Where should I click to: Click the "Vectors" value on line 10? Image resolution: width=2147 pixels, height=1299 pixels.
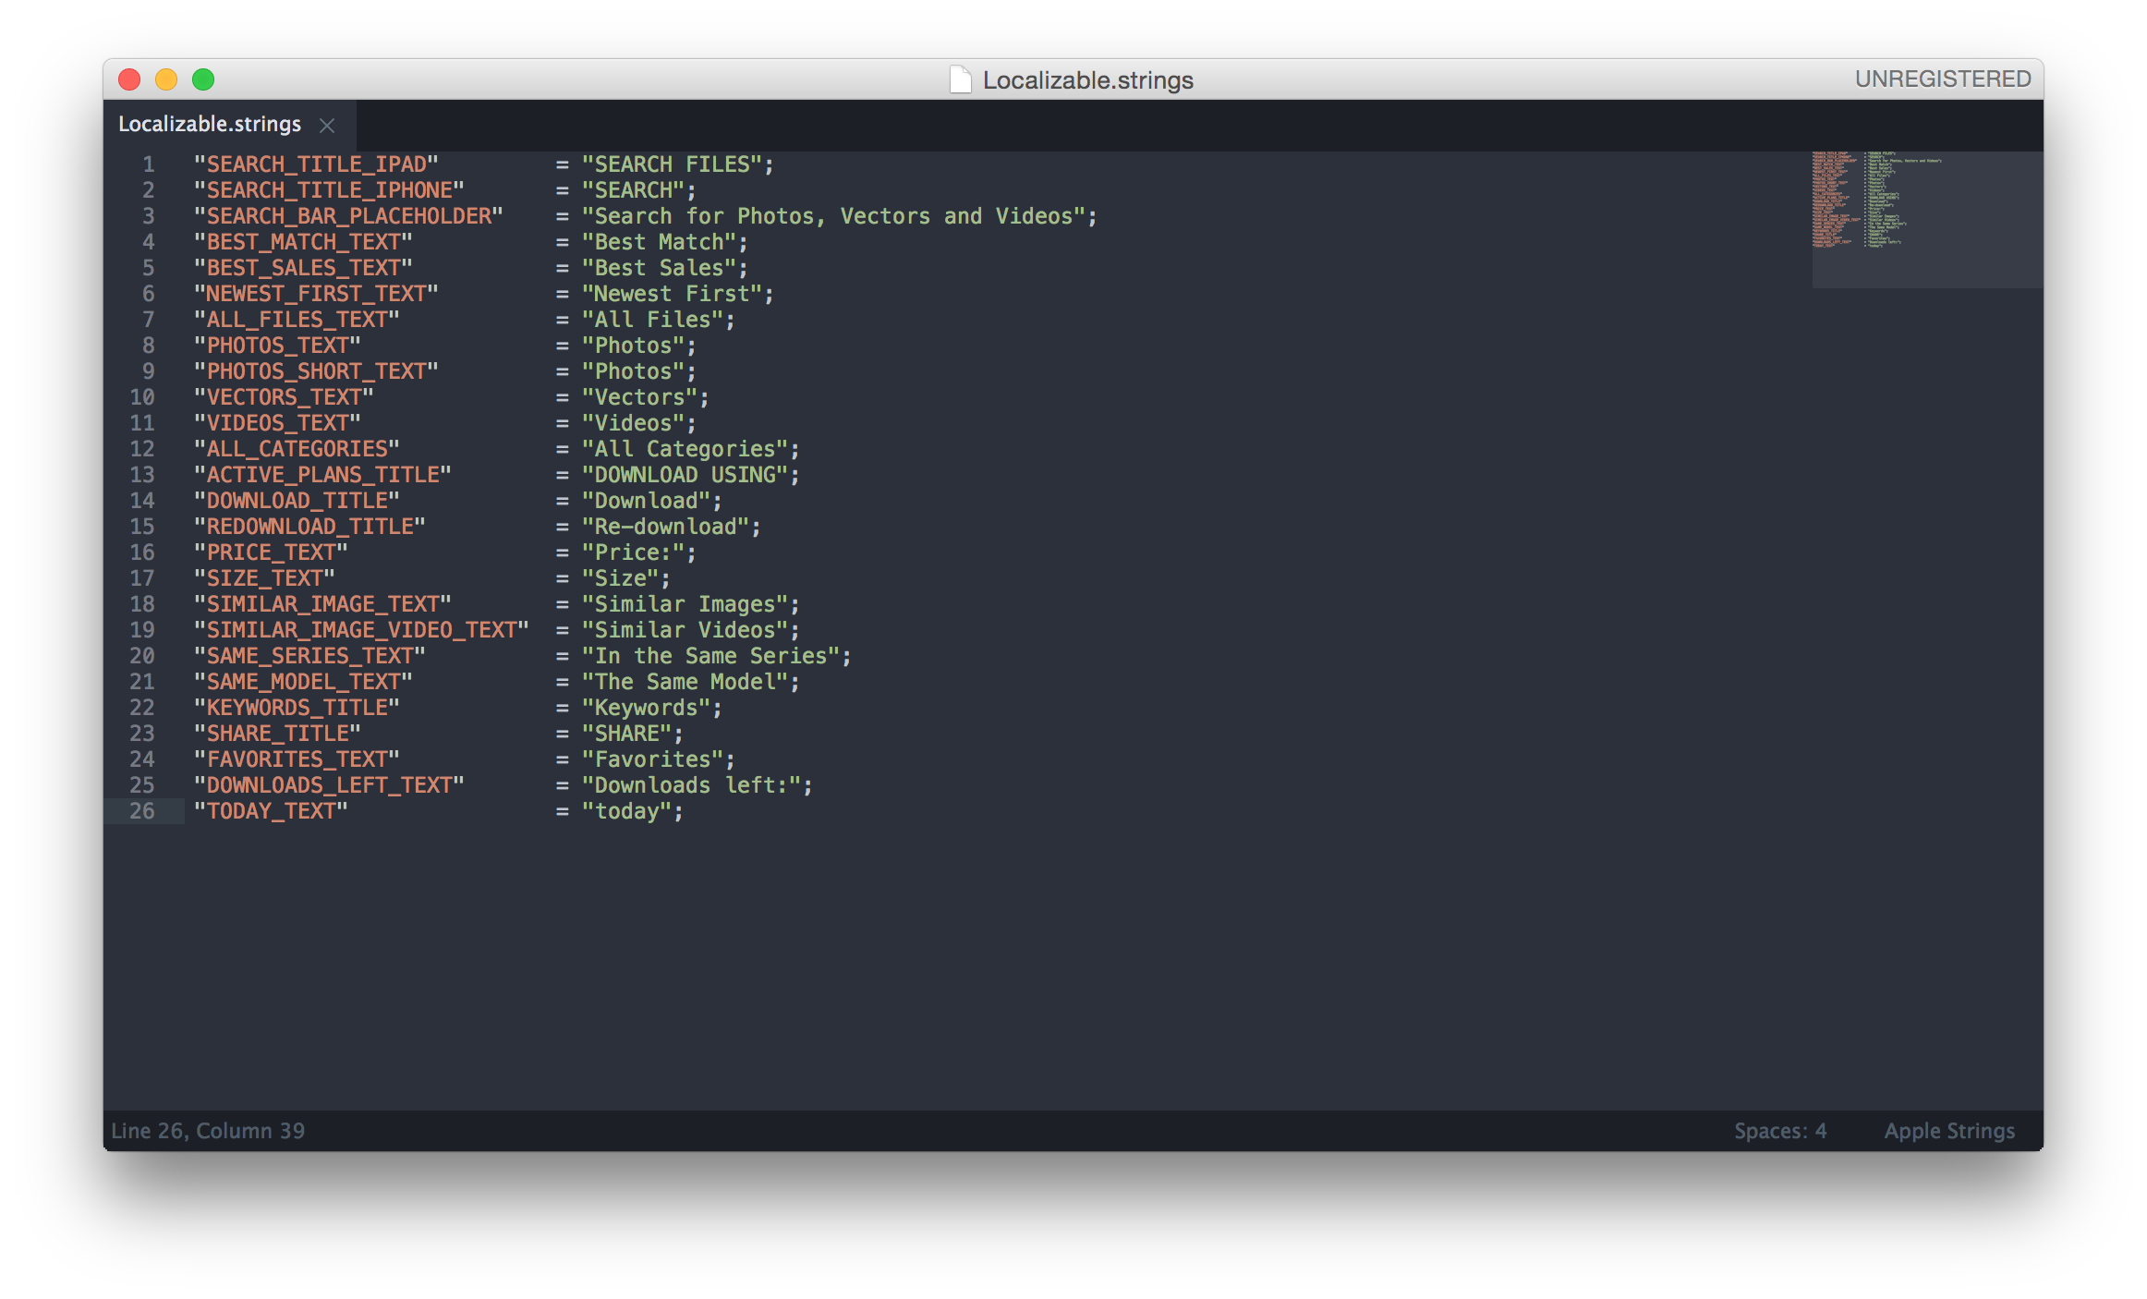pyautogui.click(x=639, y=396)
